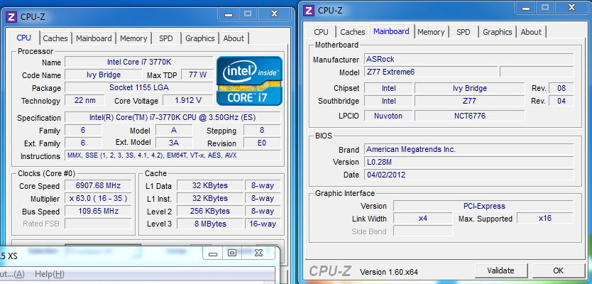Open the SPD tab in left CPU-Z window

tap(165, 38)
